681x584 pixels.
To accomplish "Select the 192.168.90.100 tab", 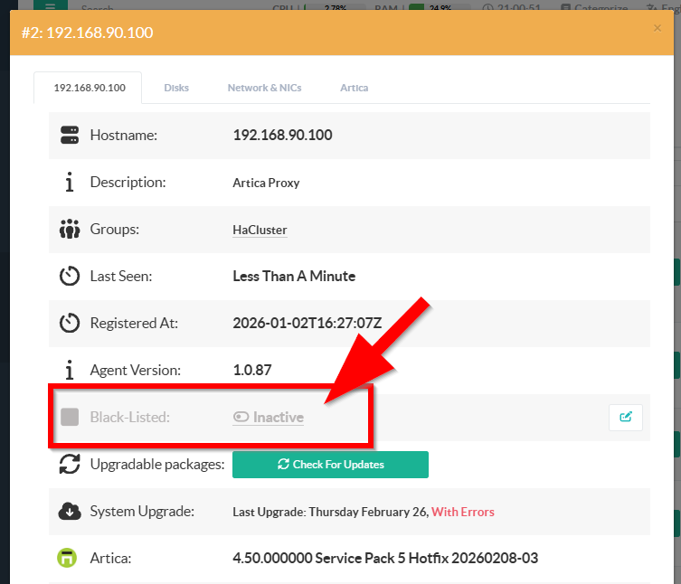I will [x=89, y=88].
